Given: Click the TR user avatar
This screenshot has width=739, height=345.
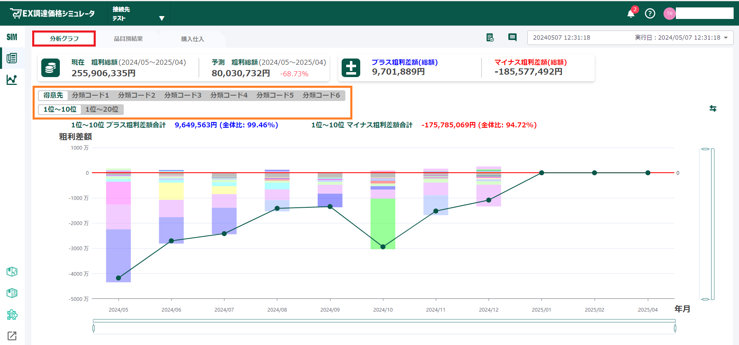Looking at the screenshot, I should click(x=669, y=14).
